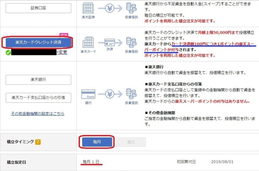Open the 積立タイミング help question mark icon
This screenshot has width=259, height=171.
pos(38,142)
